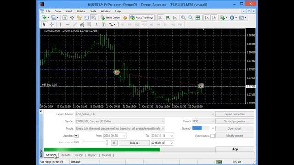Image resolution: width=294 pixels, height=165 pixels.
Task: Click the Symbol properties button
Action: pyautogui.click(x=235, y=121)
